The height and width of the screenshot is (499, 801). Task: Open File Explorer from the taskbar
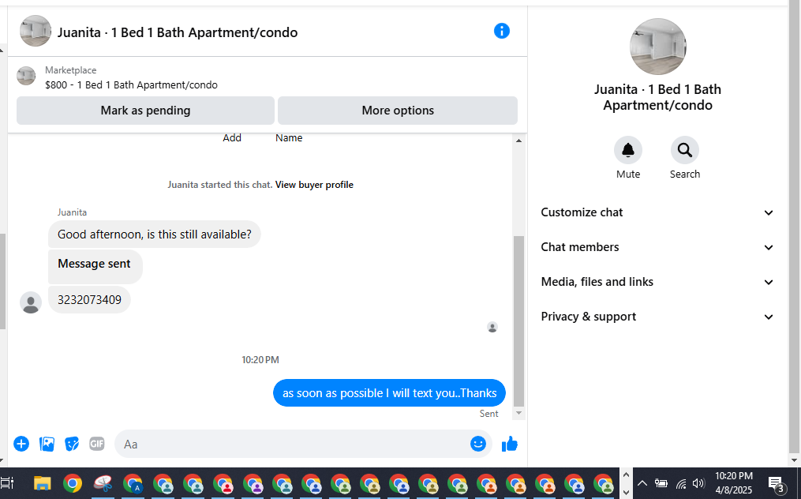(x=43, y=483)
